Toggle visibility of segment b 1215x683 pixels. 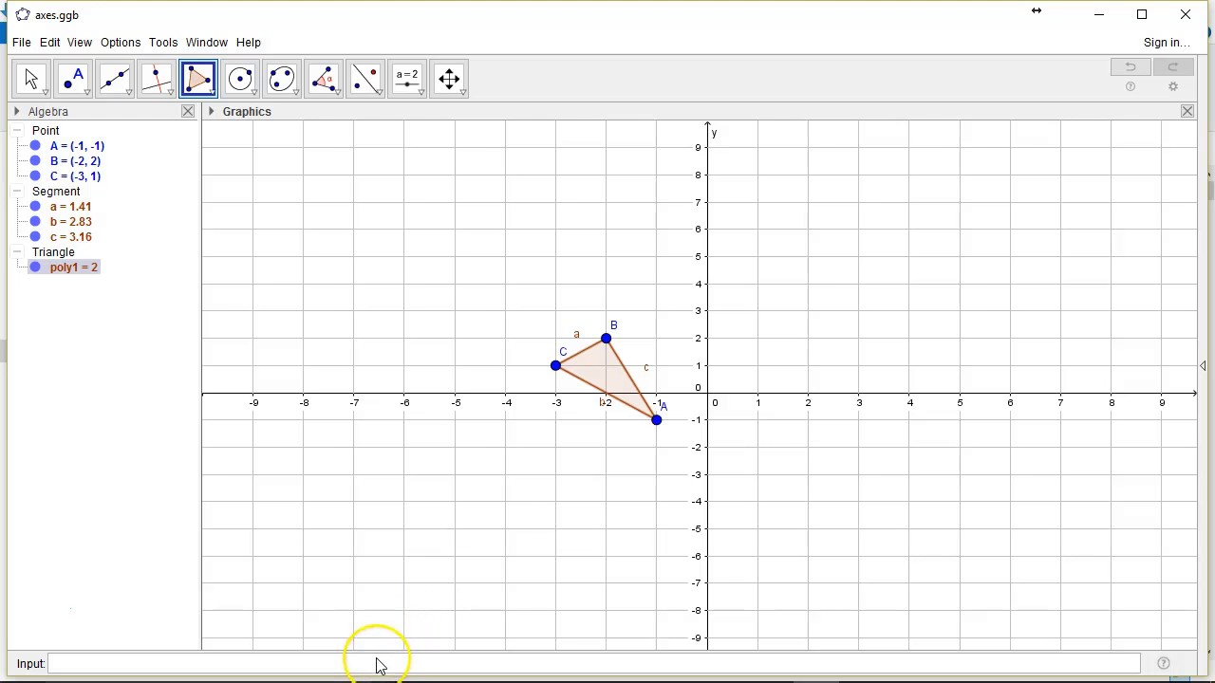click(35, 222)
